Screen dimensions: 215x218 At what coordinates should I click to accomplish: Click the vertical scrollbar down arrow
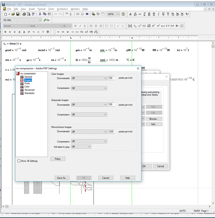click(213, 203)
